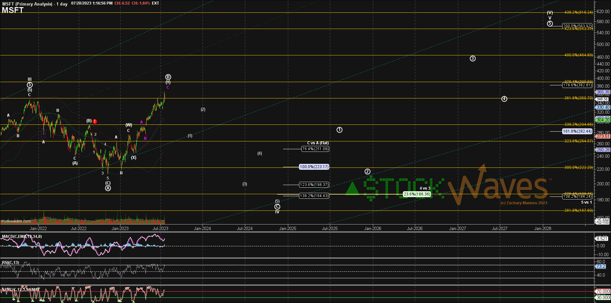Select the 300.0%(222.29) Fibonacci label
The height and width of the screenshot is (303, 611).
point(579,167)
